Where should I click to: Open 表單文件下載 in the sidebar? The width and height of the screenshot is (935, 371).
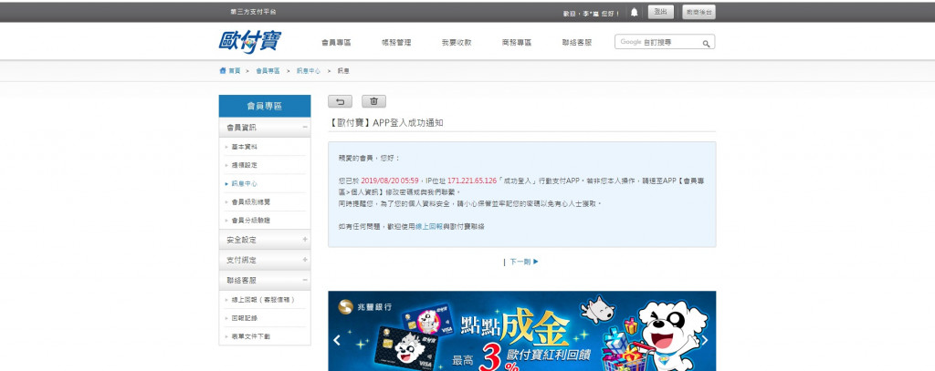pos(250,336)
